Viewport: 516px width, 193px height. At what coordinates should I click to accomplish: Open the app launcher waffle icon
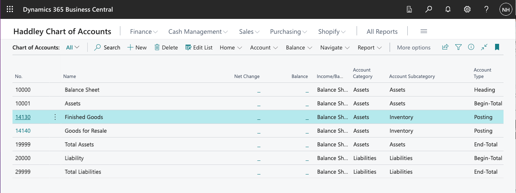point(10,9)
